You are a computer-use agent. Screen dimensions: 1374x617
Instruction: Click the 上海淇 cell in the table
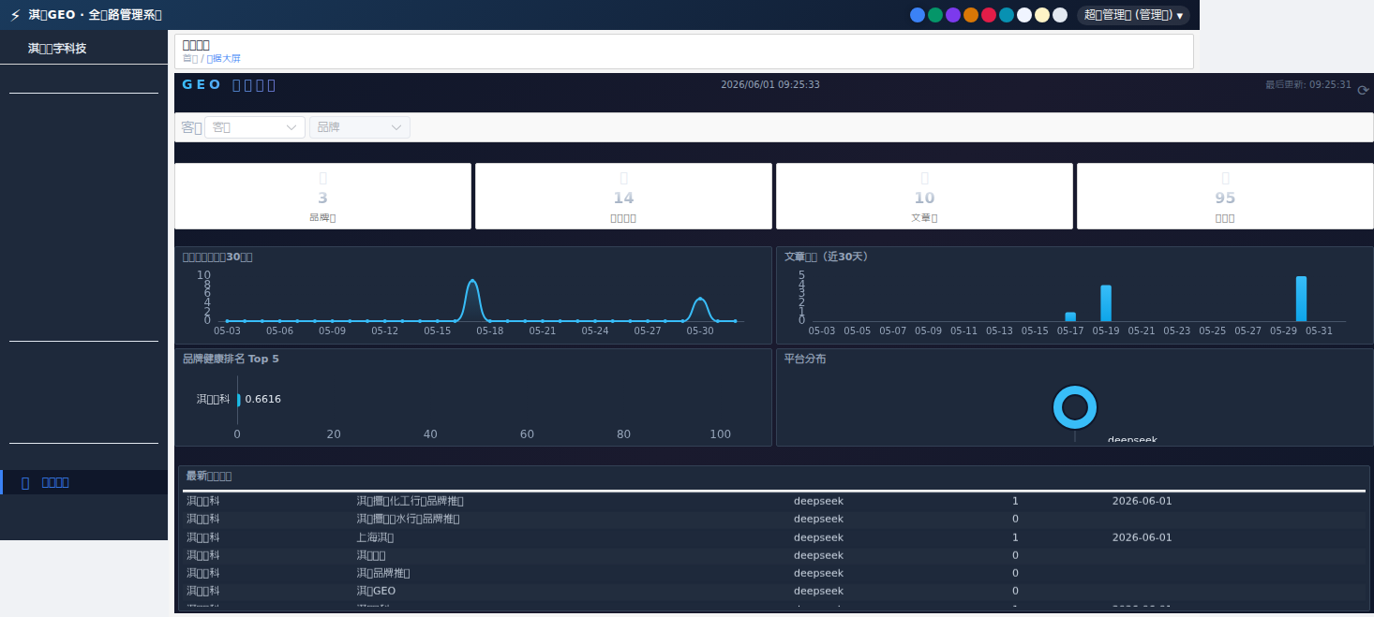pyautogui.click(x=375, y=537)
